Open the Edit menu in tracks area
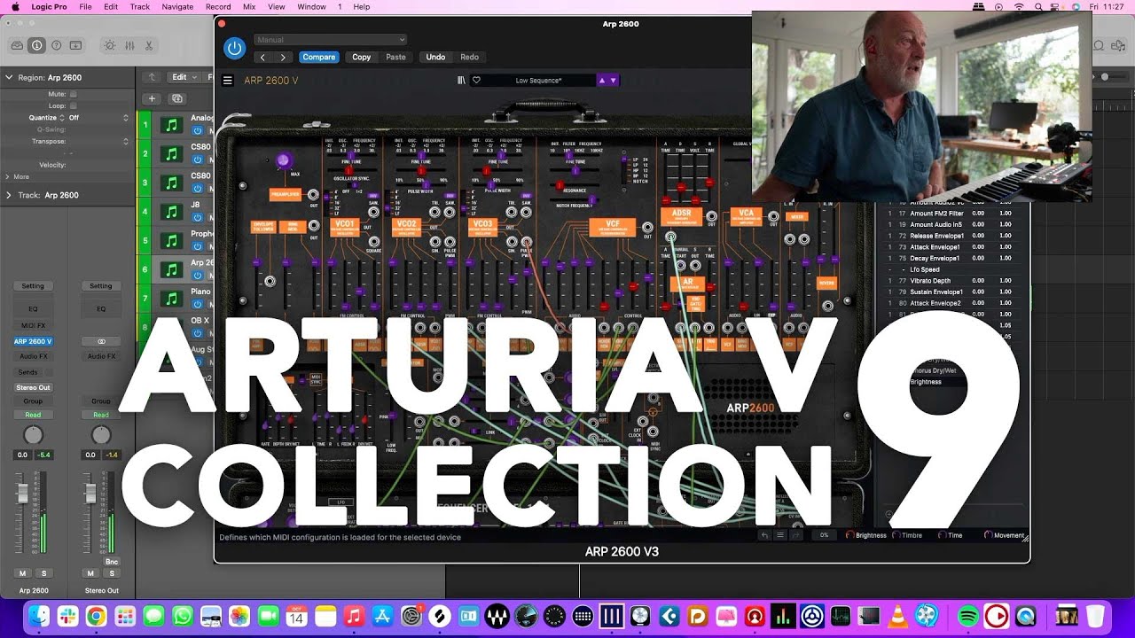Image resolution: width=1135 pixels, height=638 pixels. click(184, 77)
